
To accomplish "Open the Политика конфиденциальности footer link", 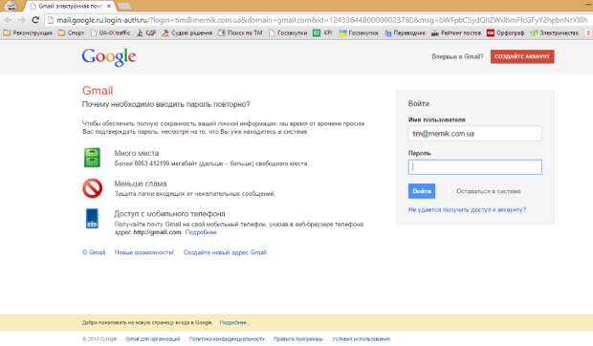I will (227, 338).
